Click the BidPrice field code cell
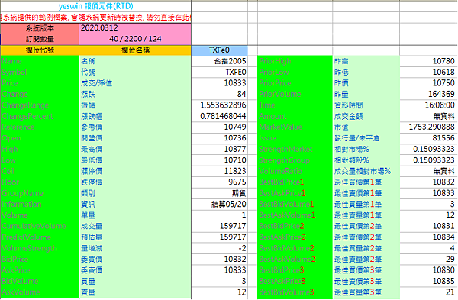This screenshot has width=458, height=300. coord(40,259)
